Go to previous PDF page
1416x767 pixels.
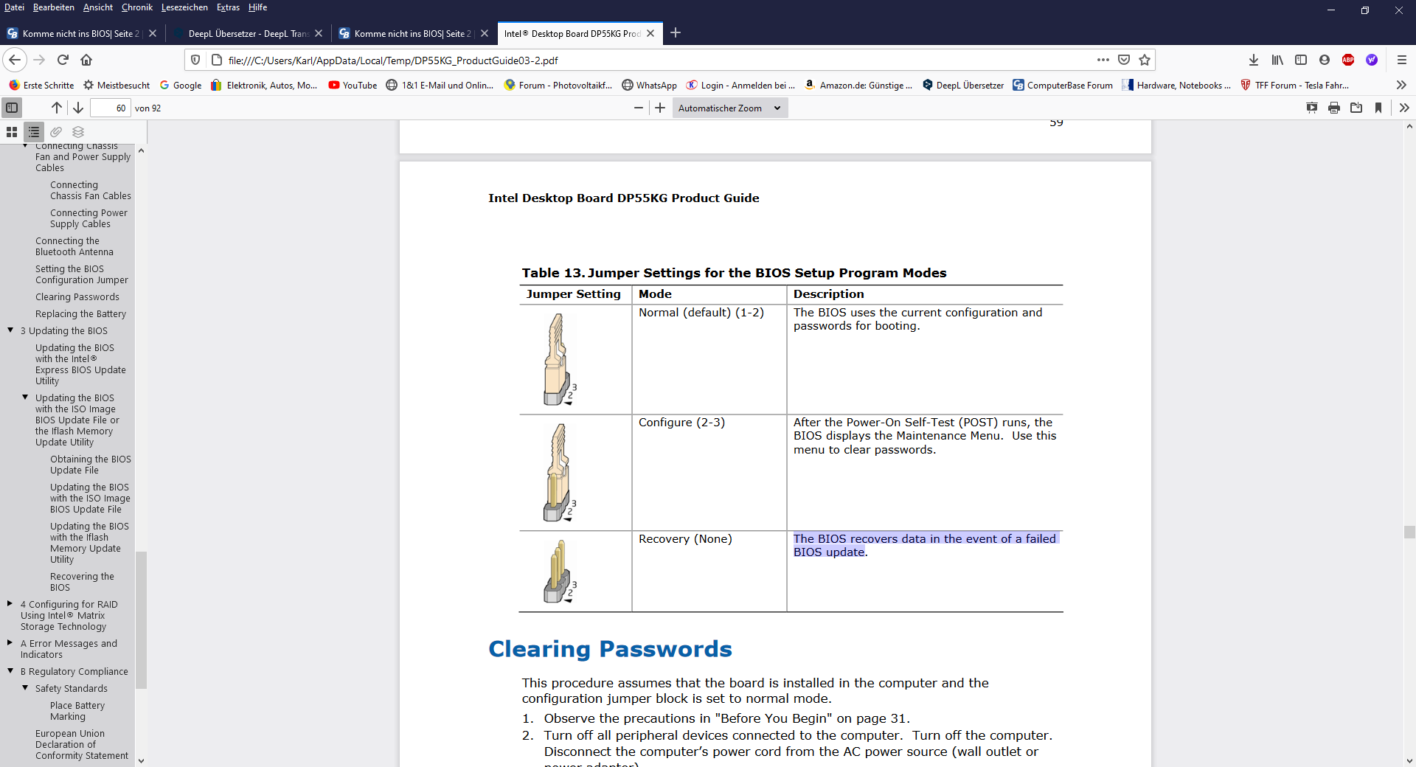(57, 108)
